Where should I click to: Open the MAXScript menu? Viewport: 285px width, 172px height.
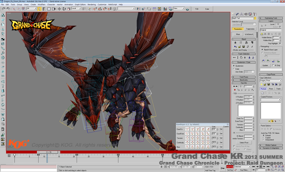pos(112,5)
